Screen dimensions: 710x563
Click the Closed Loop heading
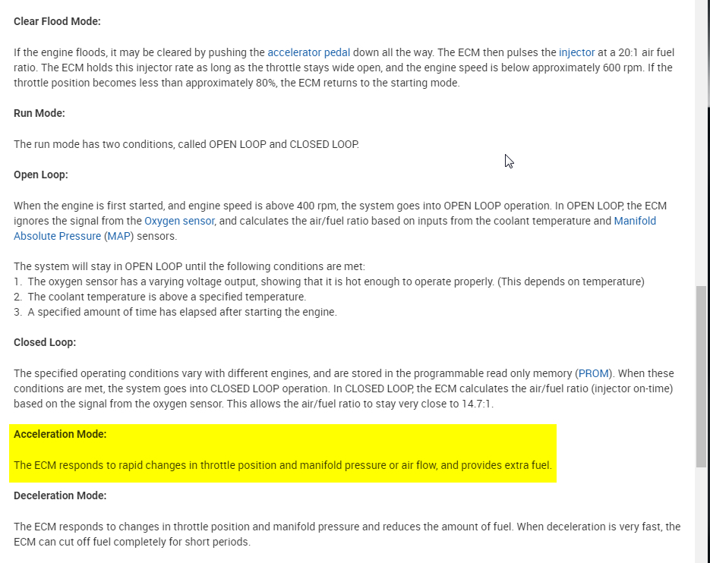[45, 342]
